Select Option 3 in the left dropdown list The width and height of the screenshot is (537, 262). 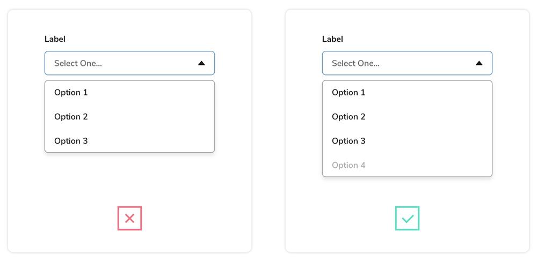pos(71,141)
